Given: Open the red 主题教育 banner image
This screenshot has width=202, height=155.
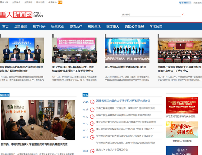Looking at the screenshot, I should coord(182,105).
